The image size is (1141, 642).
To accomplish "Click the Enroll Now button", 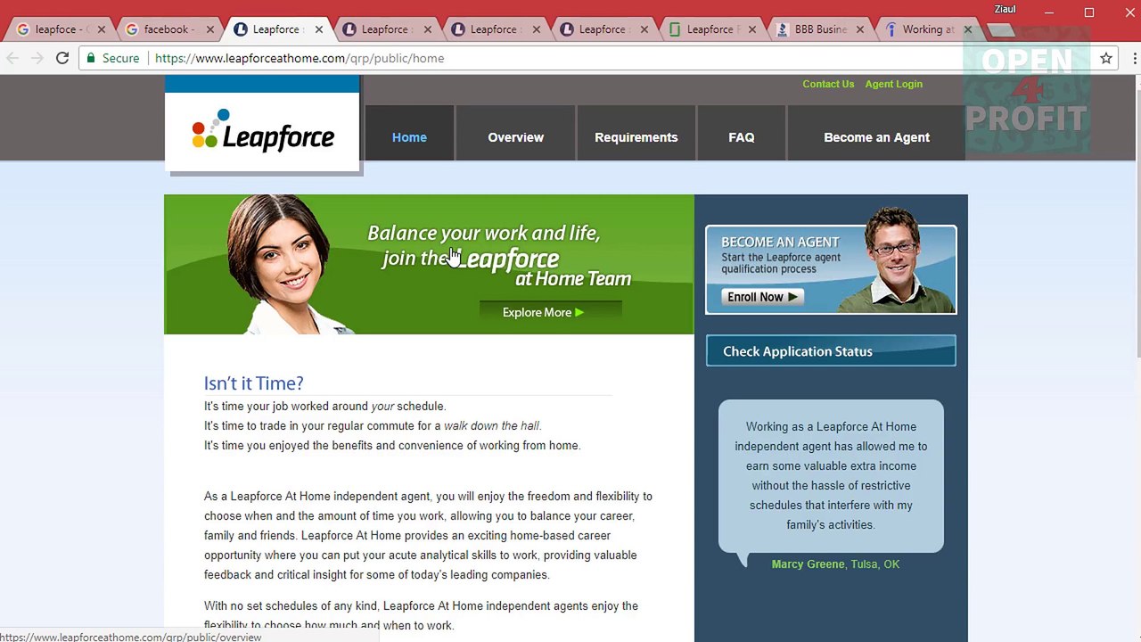I will (762, 297).
